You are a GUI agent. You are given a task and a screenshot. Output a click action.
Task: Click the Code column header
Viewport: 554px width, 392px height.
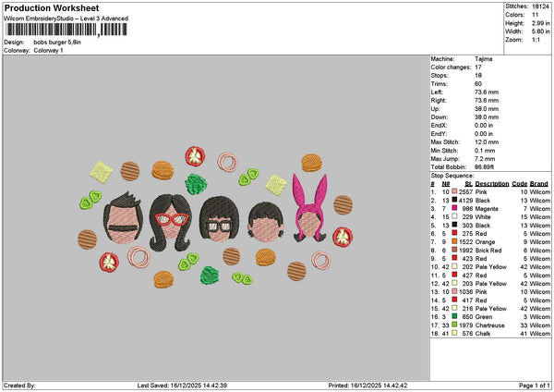pyautogui.click(x=519, y=184)
